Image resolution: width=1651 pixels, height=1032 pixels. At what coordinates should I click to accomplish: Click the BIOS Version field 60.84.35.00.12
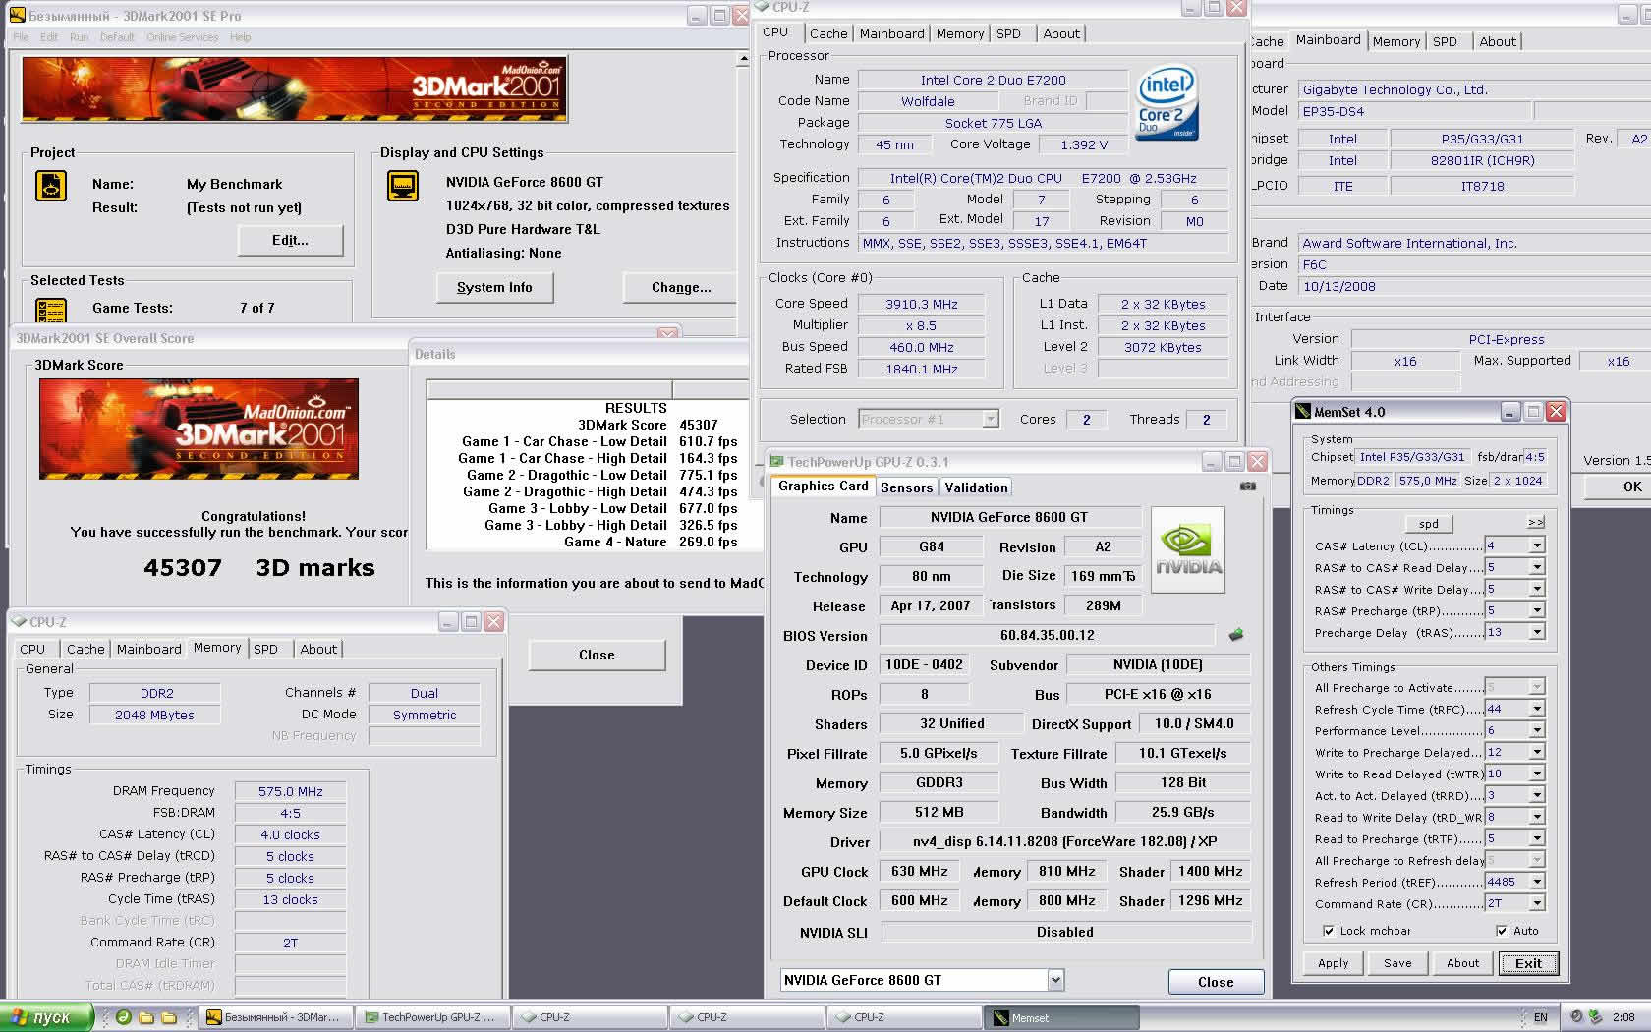(1047, 635)
